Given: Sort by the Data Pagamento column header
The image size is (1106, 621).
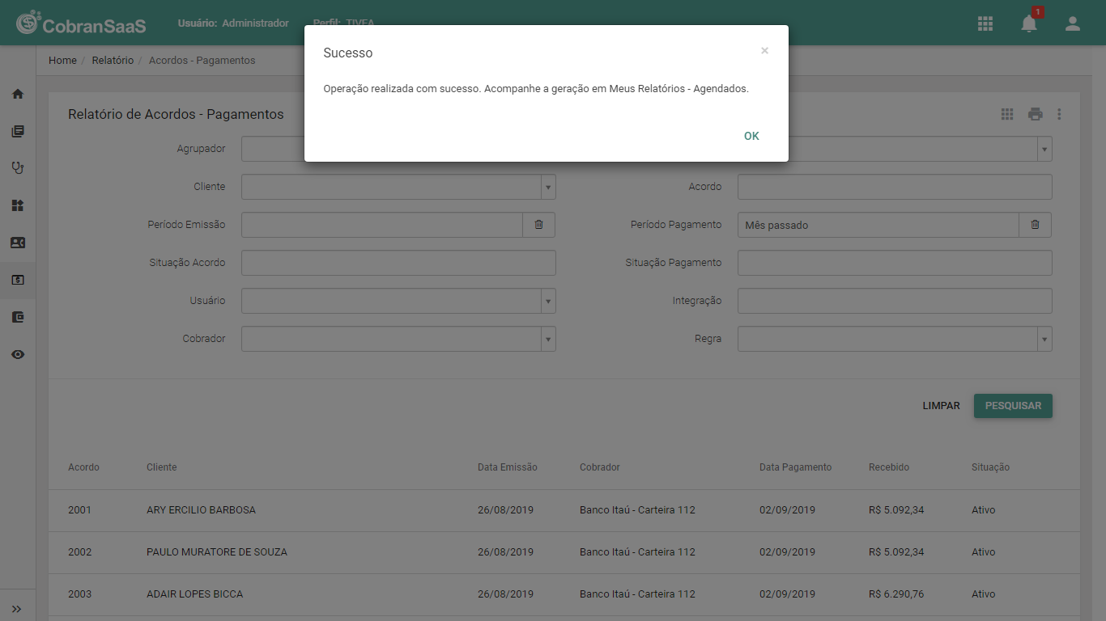Looking at the screenshot, I should [795, 467].
